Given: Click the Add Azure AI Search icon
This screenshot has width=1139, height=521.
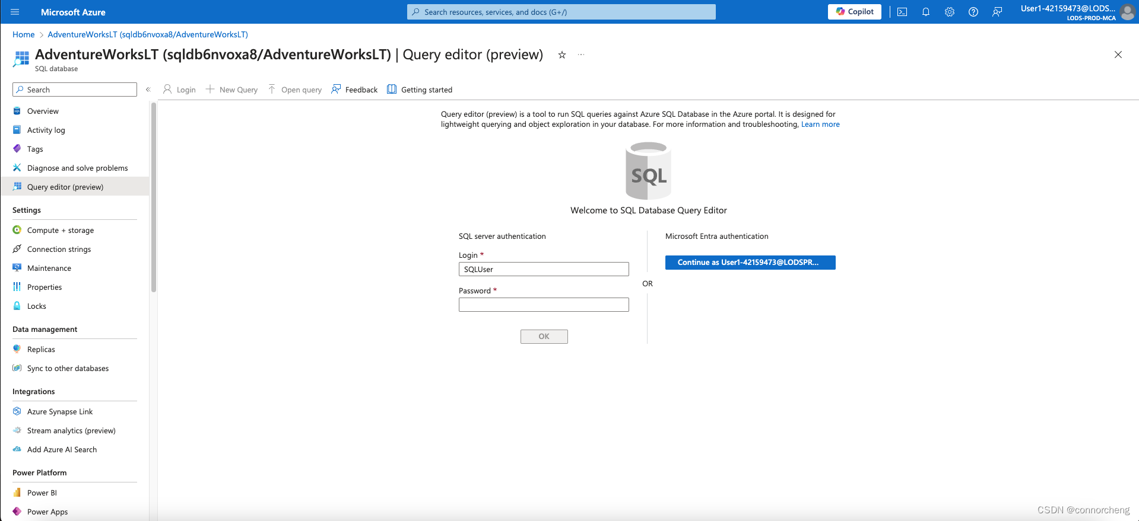Looking at the screenshot, I should pyautogui.click(x=17, y=449).
